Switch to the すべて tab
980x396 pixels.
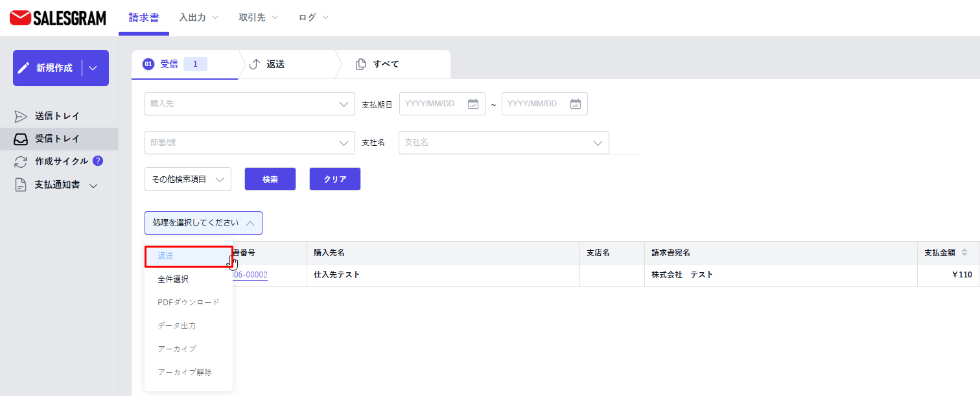[x=386, y=64]
